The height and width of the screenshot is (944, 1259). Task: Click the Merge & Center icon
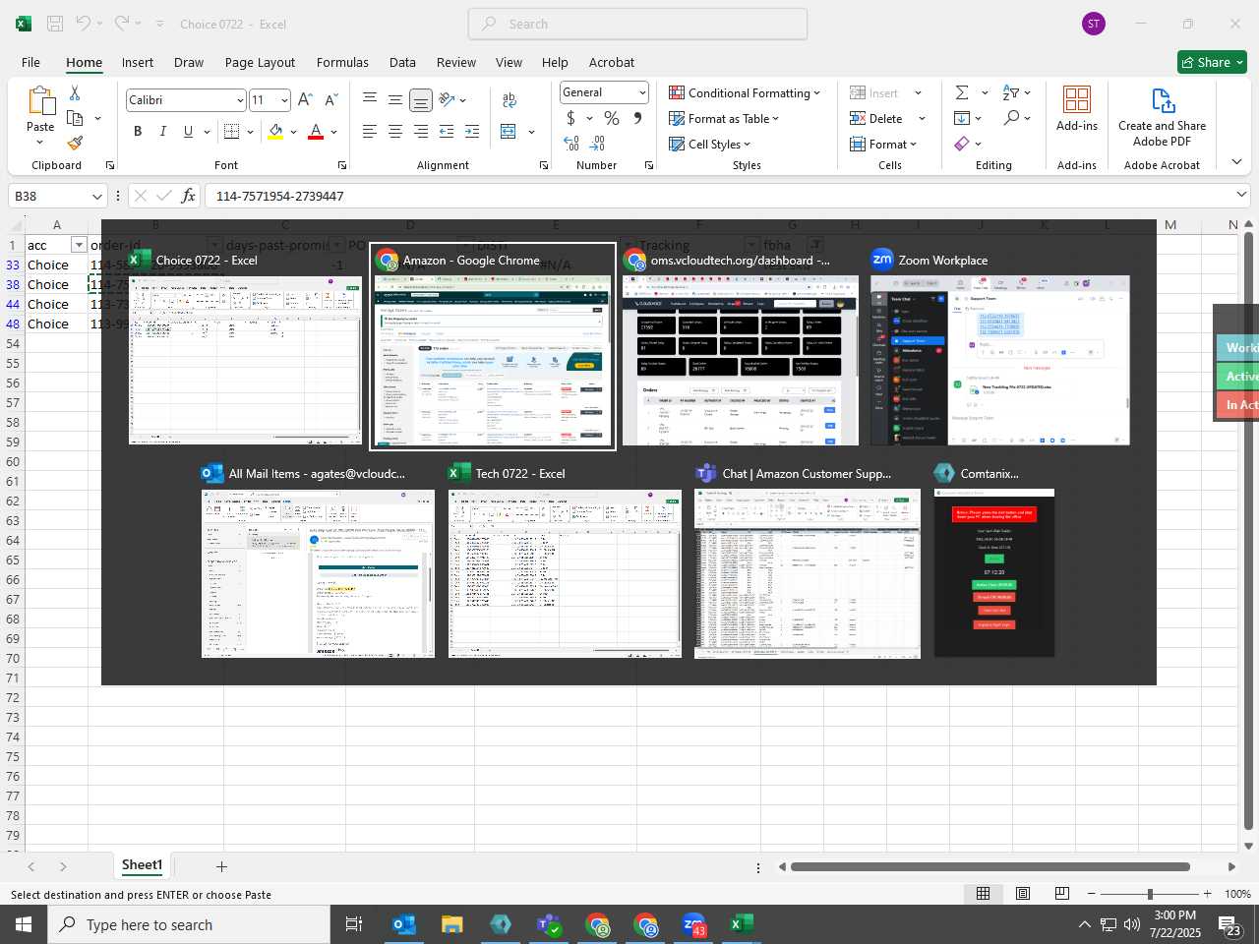coord(509,131)
